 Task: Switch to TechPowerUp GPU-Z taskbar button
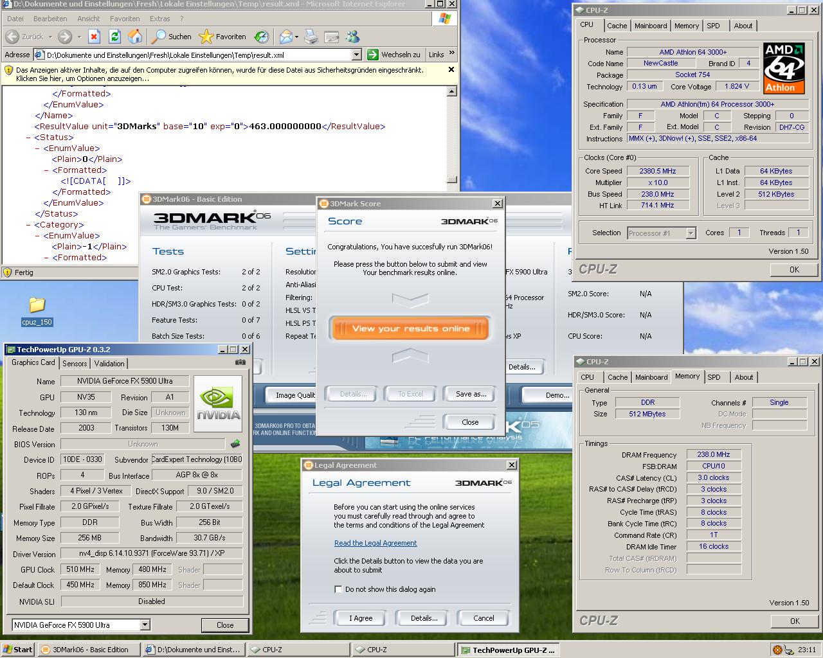click(508, 650)
